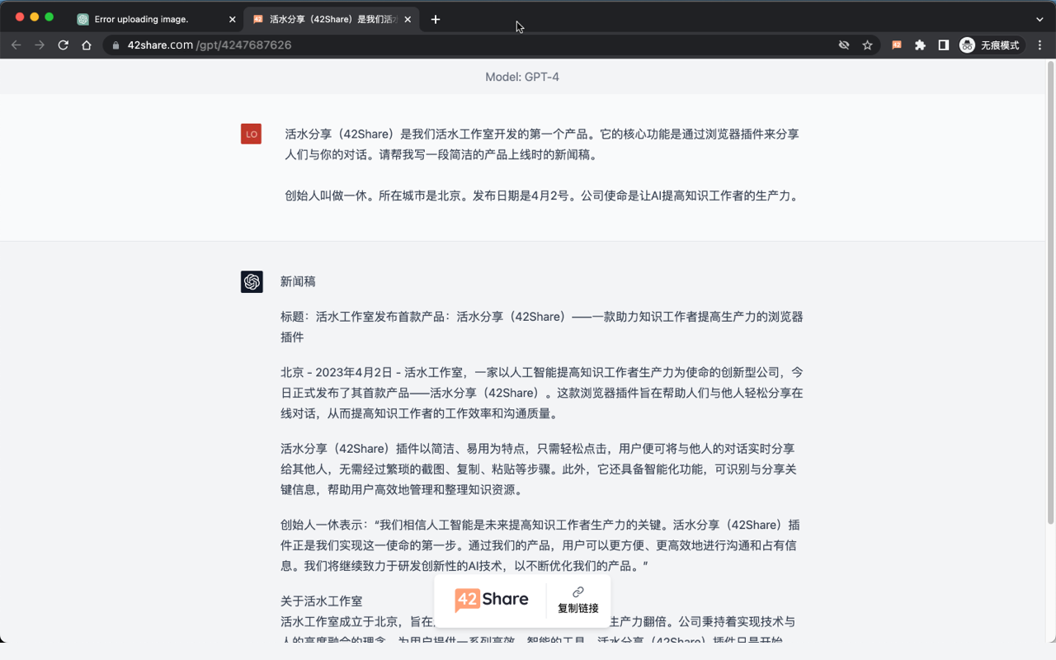The image size is (1056, 660).
Task: Click the 42 Share logo in floating bar
Action: pos(492,600)
